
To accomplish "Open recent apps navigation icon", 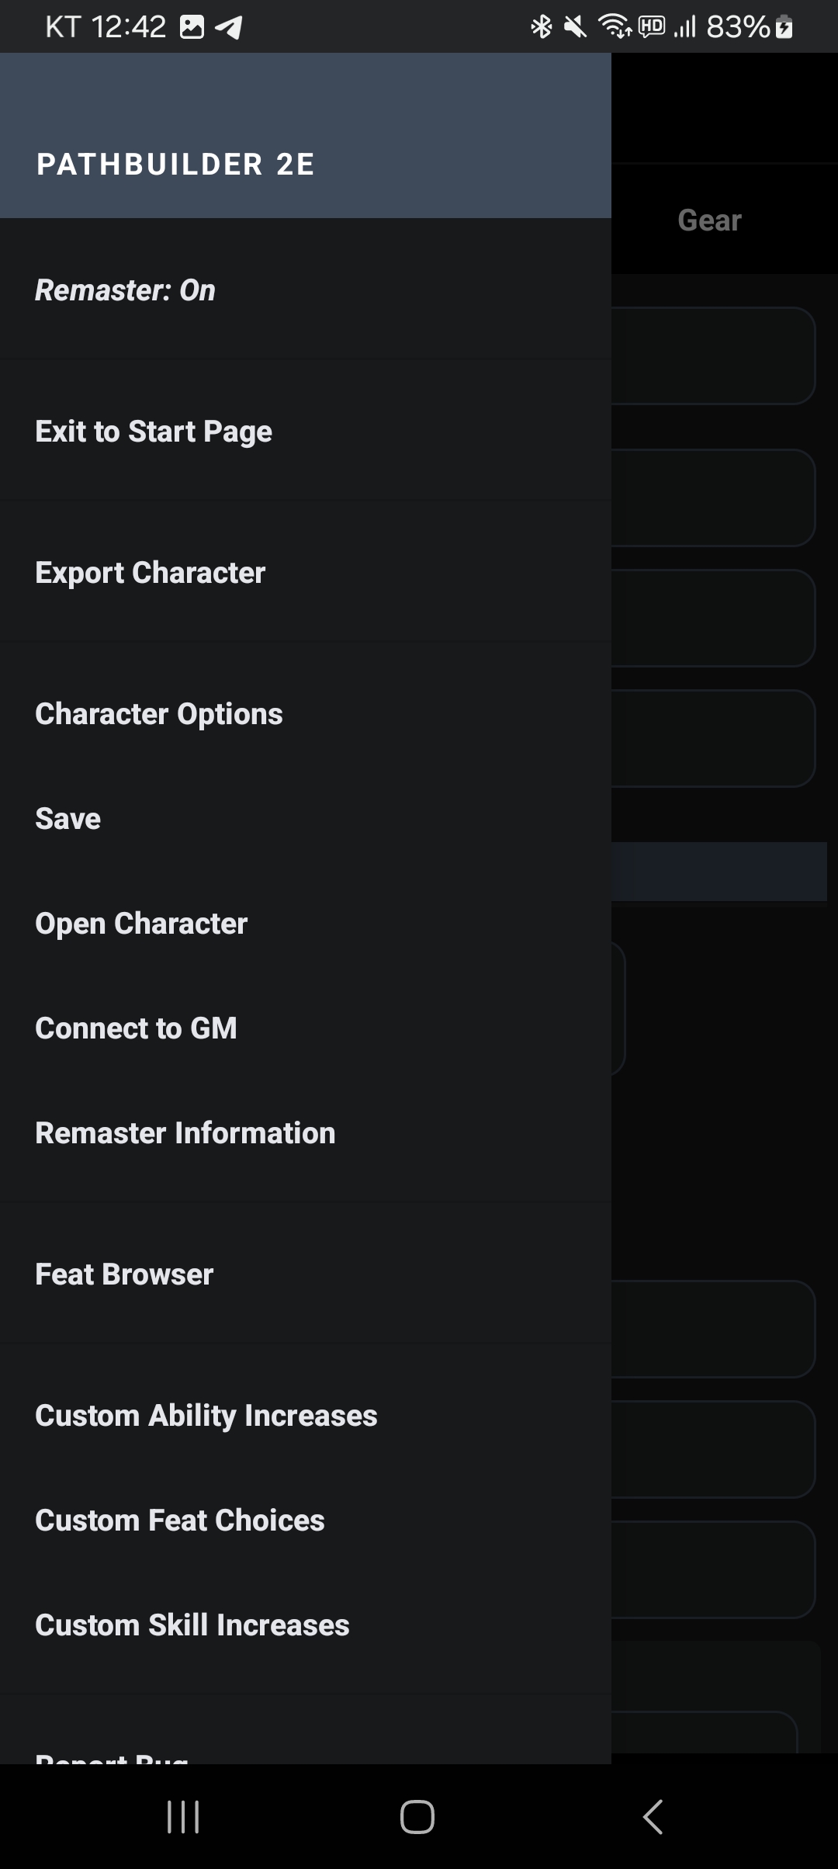I will pos(183,1816).
